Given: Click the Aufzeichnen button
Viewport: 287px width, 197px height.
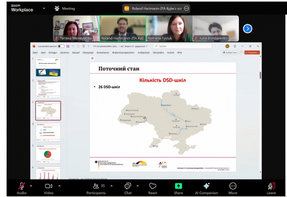Looking at the screenshot, I should (x=230, y=52).
